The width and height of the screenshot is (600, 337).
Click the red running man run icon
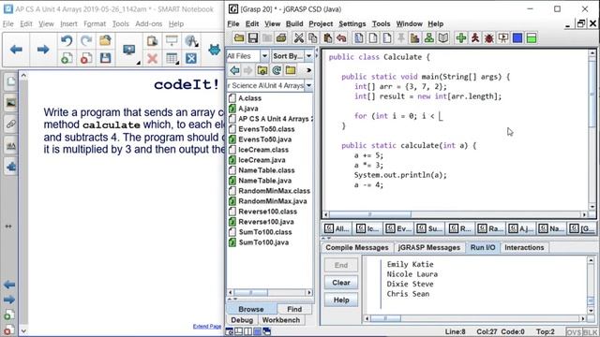(475, 37)
